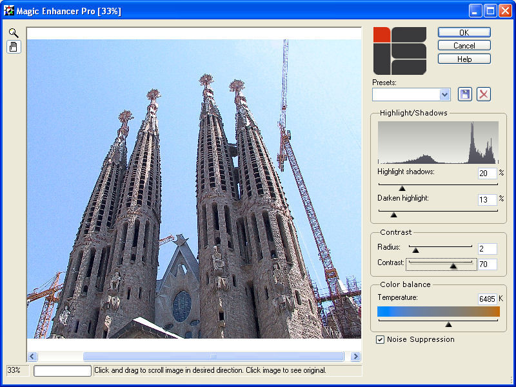Click the Contrast slider handle
This screenshot has width=516, height=387.
[x=453, y=264]
